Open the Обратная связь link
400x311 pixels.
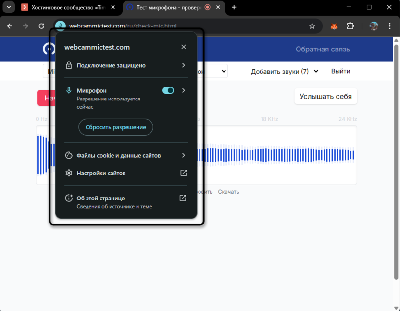point(323,49)
